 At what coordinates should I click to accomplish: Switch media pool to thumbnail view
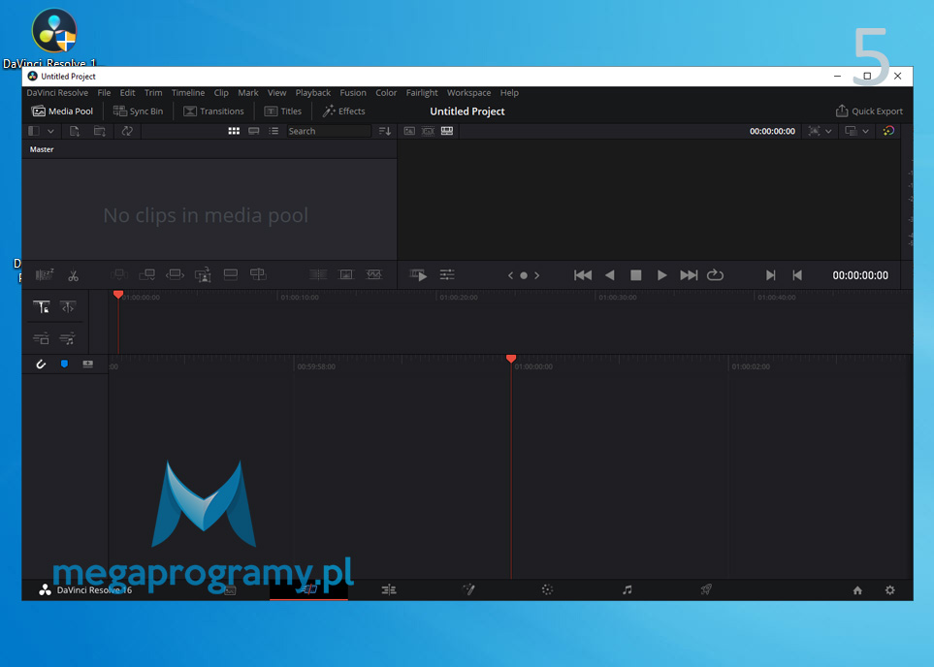click(x=234, y=131)
